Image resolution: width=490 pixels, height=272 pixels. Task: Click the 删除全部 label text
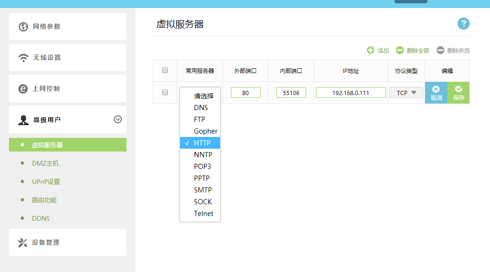(418, 51)
